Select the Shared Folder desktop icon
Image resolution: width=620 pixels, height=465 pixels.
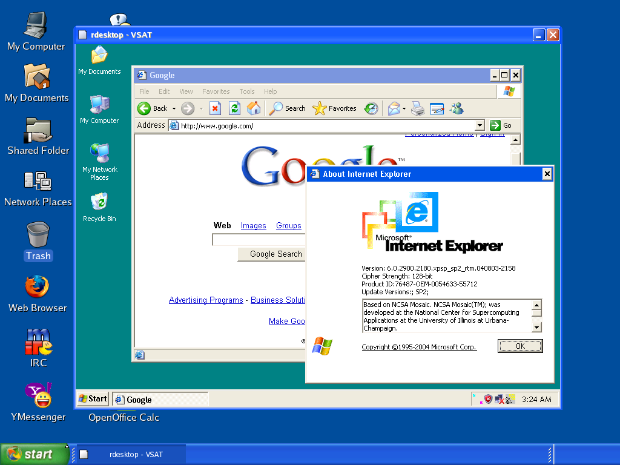click(x=38, y=136)
